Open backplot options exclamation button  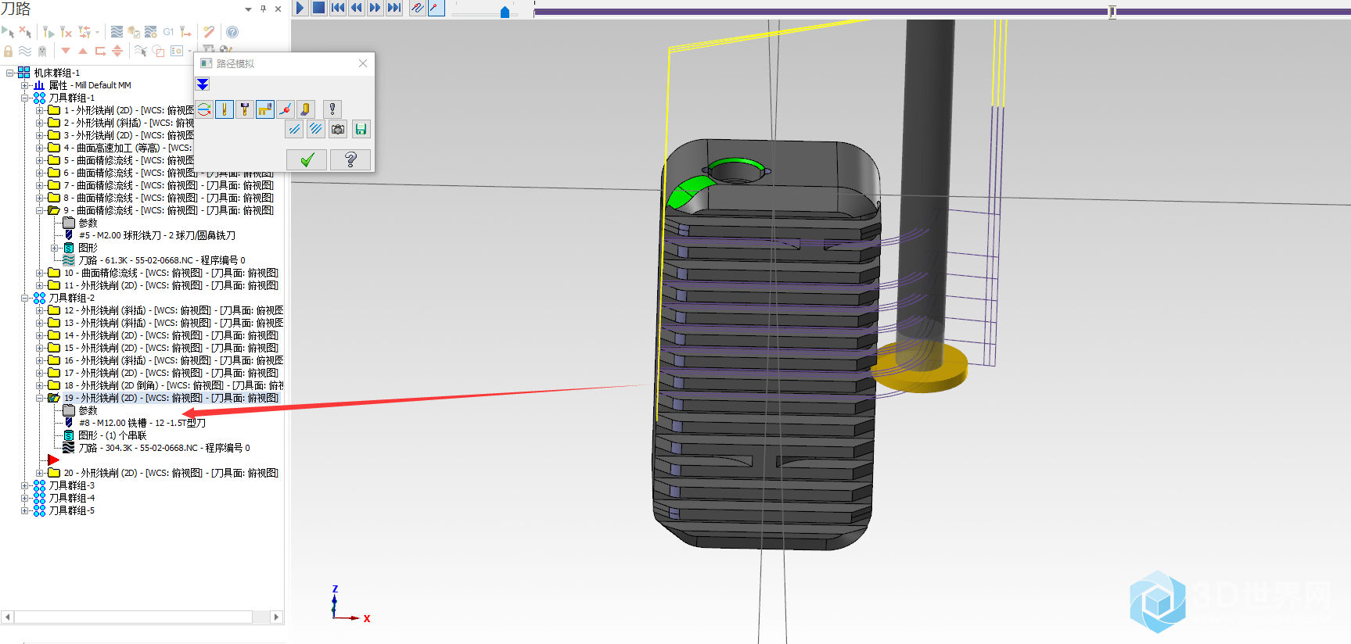[332, 109]
